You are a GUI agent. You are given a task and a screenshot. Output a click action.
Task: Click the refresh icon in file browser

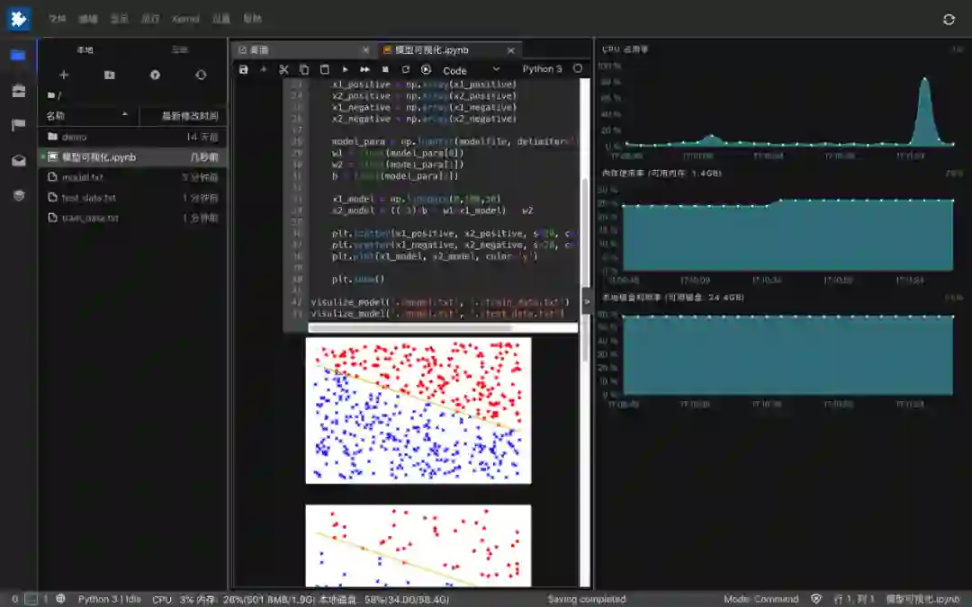201,75
